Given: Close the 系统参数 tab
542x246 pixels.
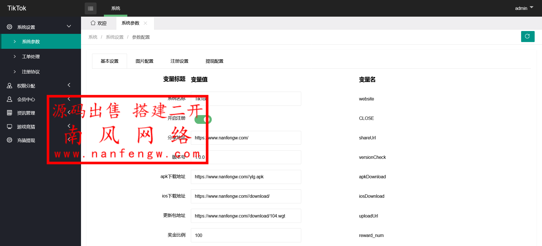Looking at the screenshot, I should pos(146,23).
